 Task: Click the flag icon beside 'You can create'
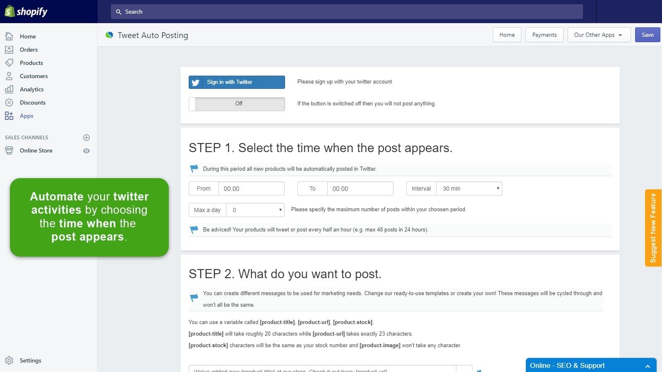(194, 297)
